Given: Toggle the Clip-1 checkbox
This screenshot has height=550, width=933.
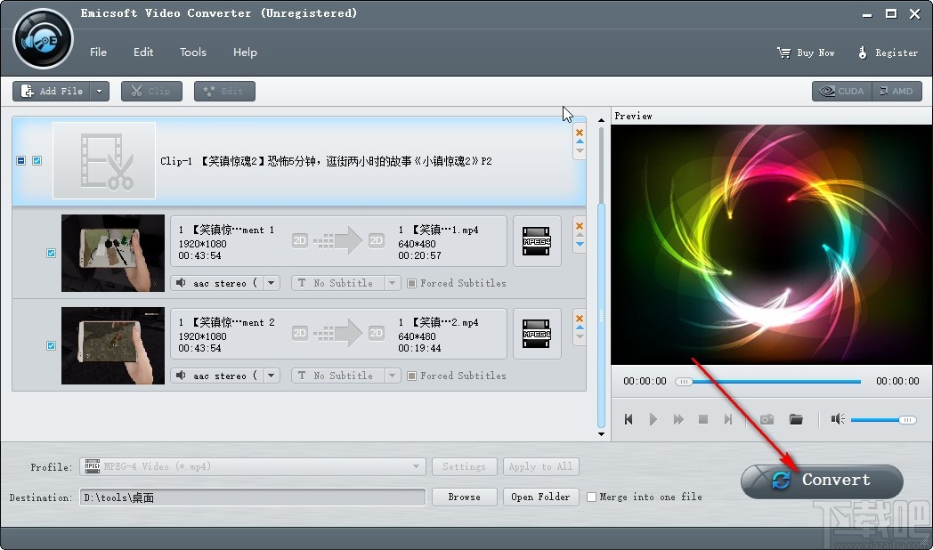Looking at the screenshot, I should [37, 160].
